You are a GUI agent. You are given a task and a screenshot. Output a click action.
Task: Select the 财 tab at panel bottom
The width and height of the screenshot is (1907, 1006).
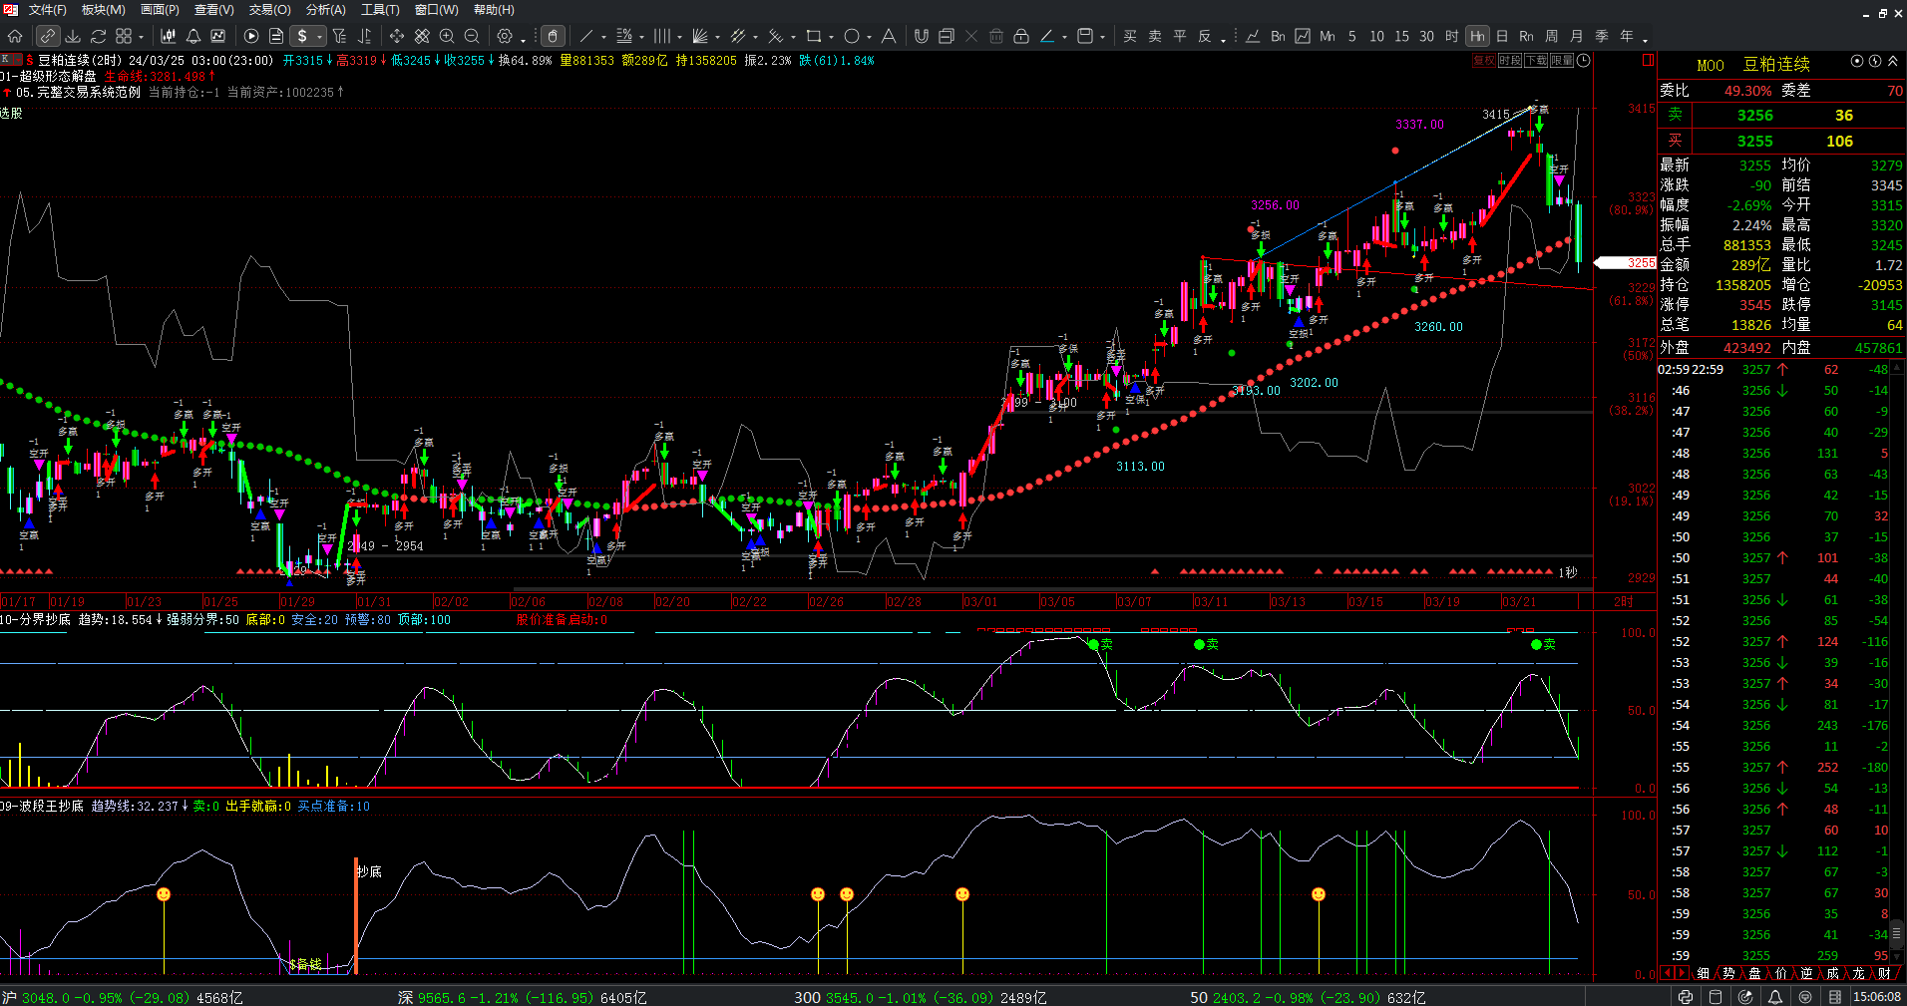pyautogui.click(x=1884, y=973)
